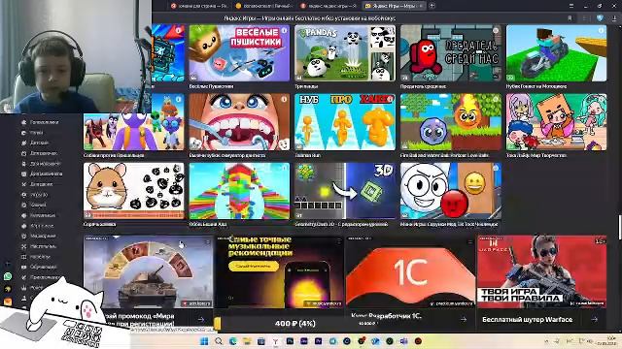Open the hamster game thumbnail
622x349 pixels.
pos(134,191)
